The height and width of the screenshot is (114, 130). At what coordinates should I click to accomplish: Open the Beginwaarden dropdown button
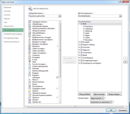point(97,98)
